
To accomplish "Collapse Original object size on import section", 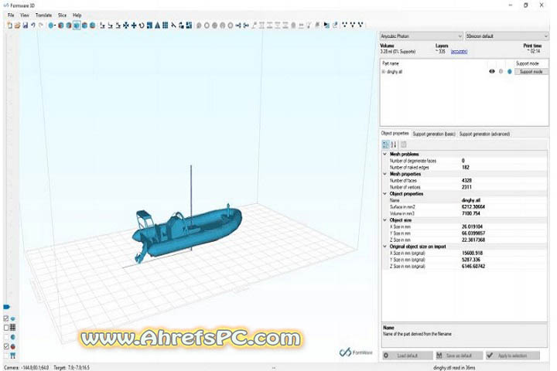I will [385, 247].
